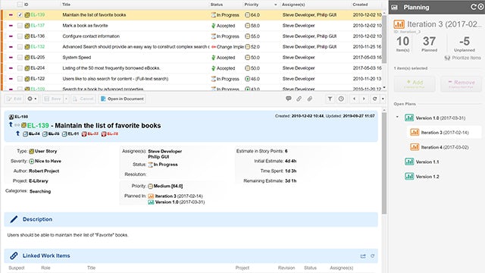The height and width of the screenshot is (273, 485).
Task: Sort by the Priority column header
Action: (251, 5)
